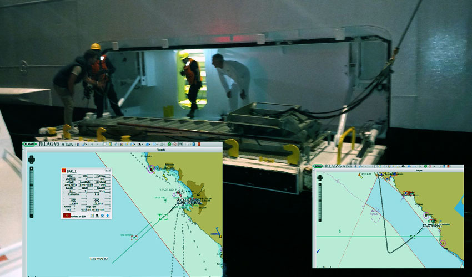Click pan control cross on right map

pyautogui.click(x=320, y=178)
